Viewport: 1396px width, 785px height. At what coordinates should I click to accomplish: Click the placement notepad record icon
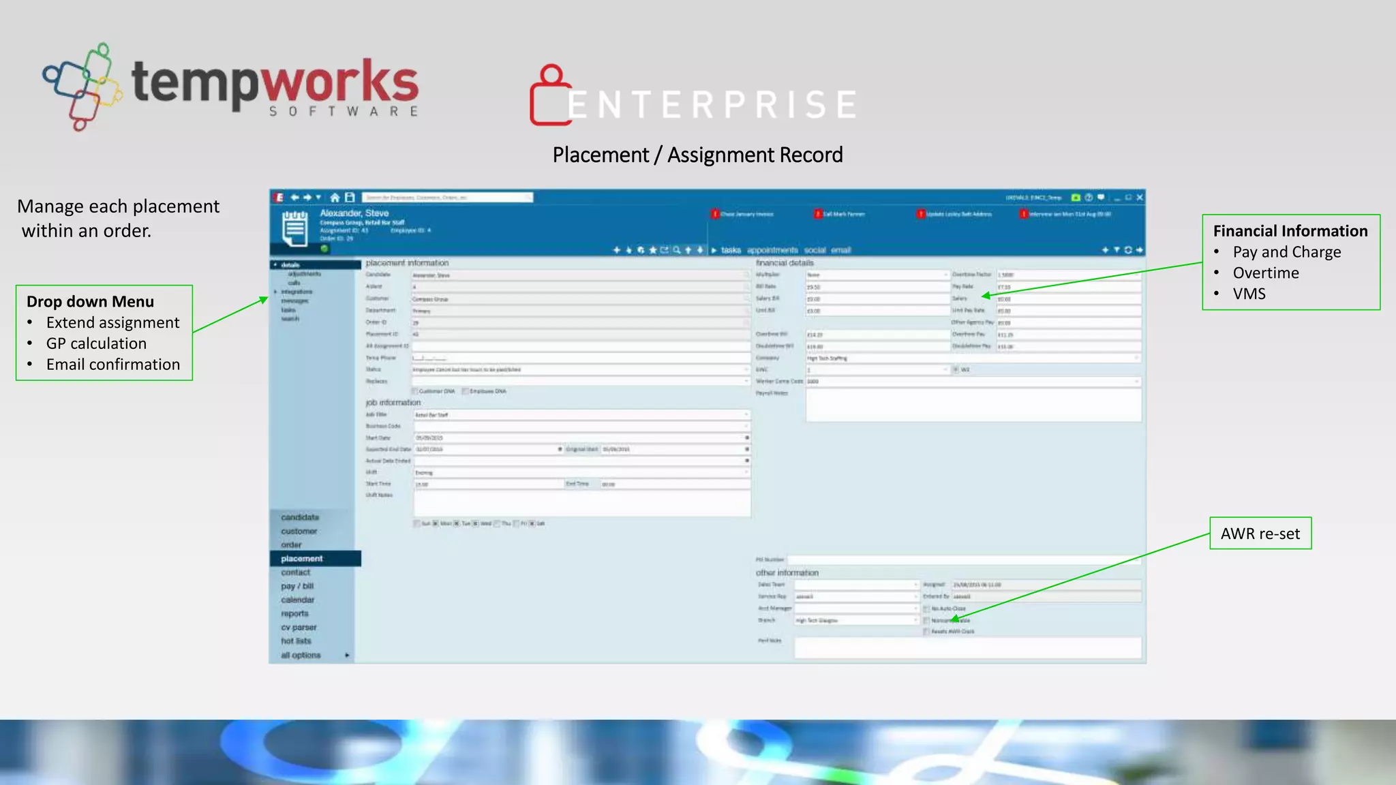point(294,228)
